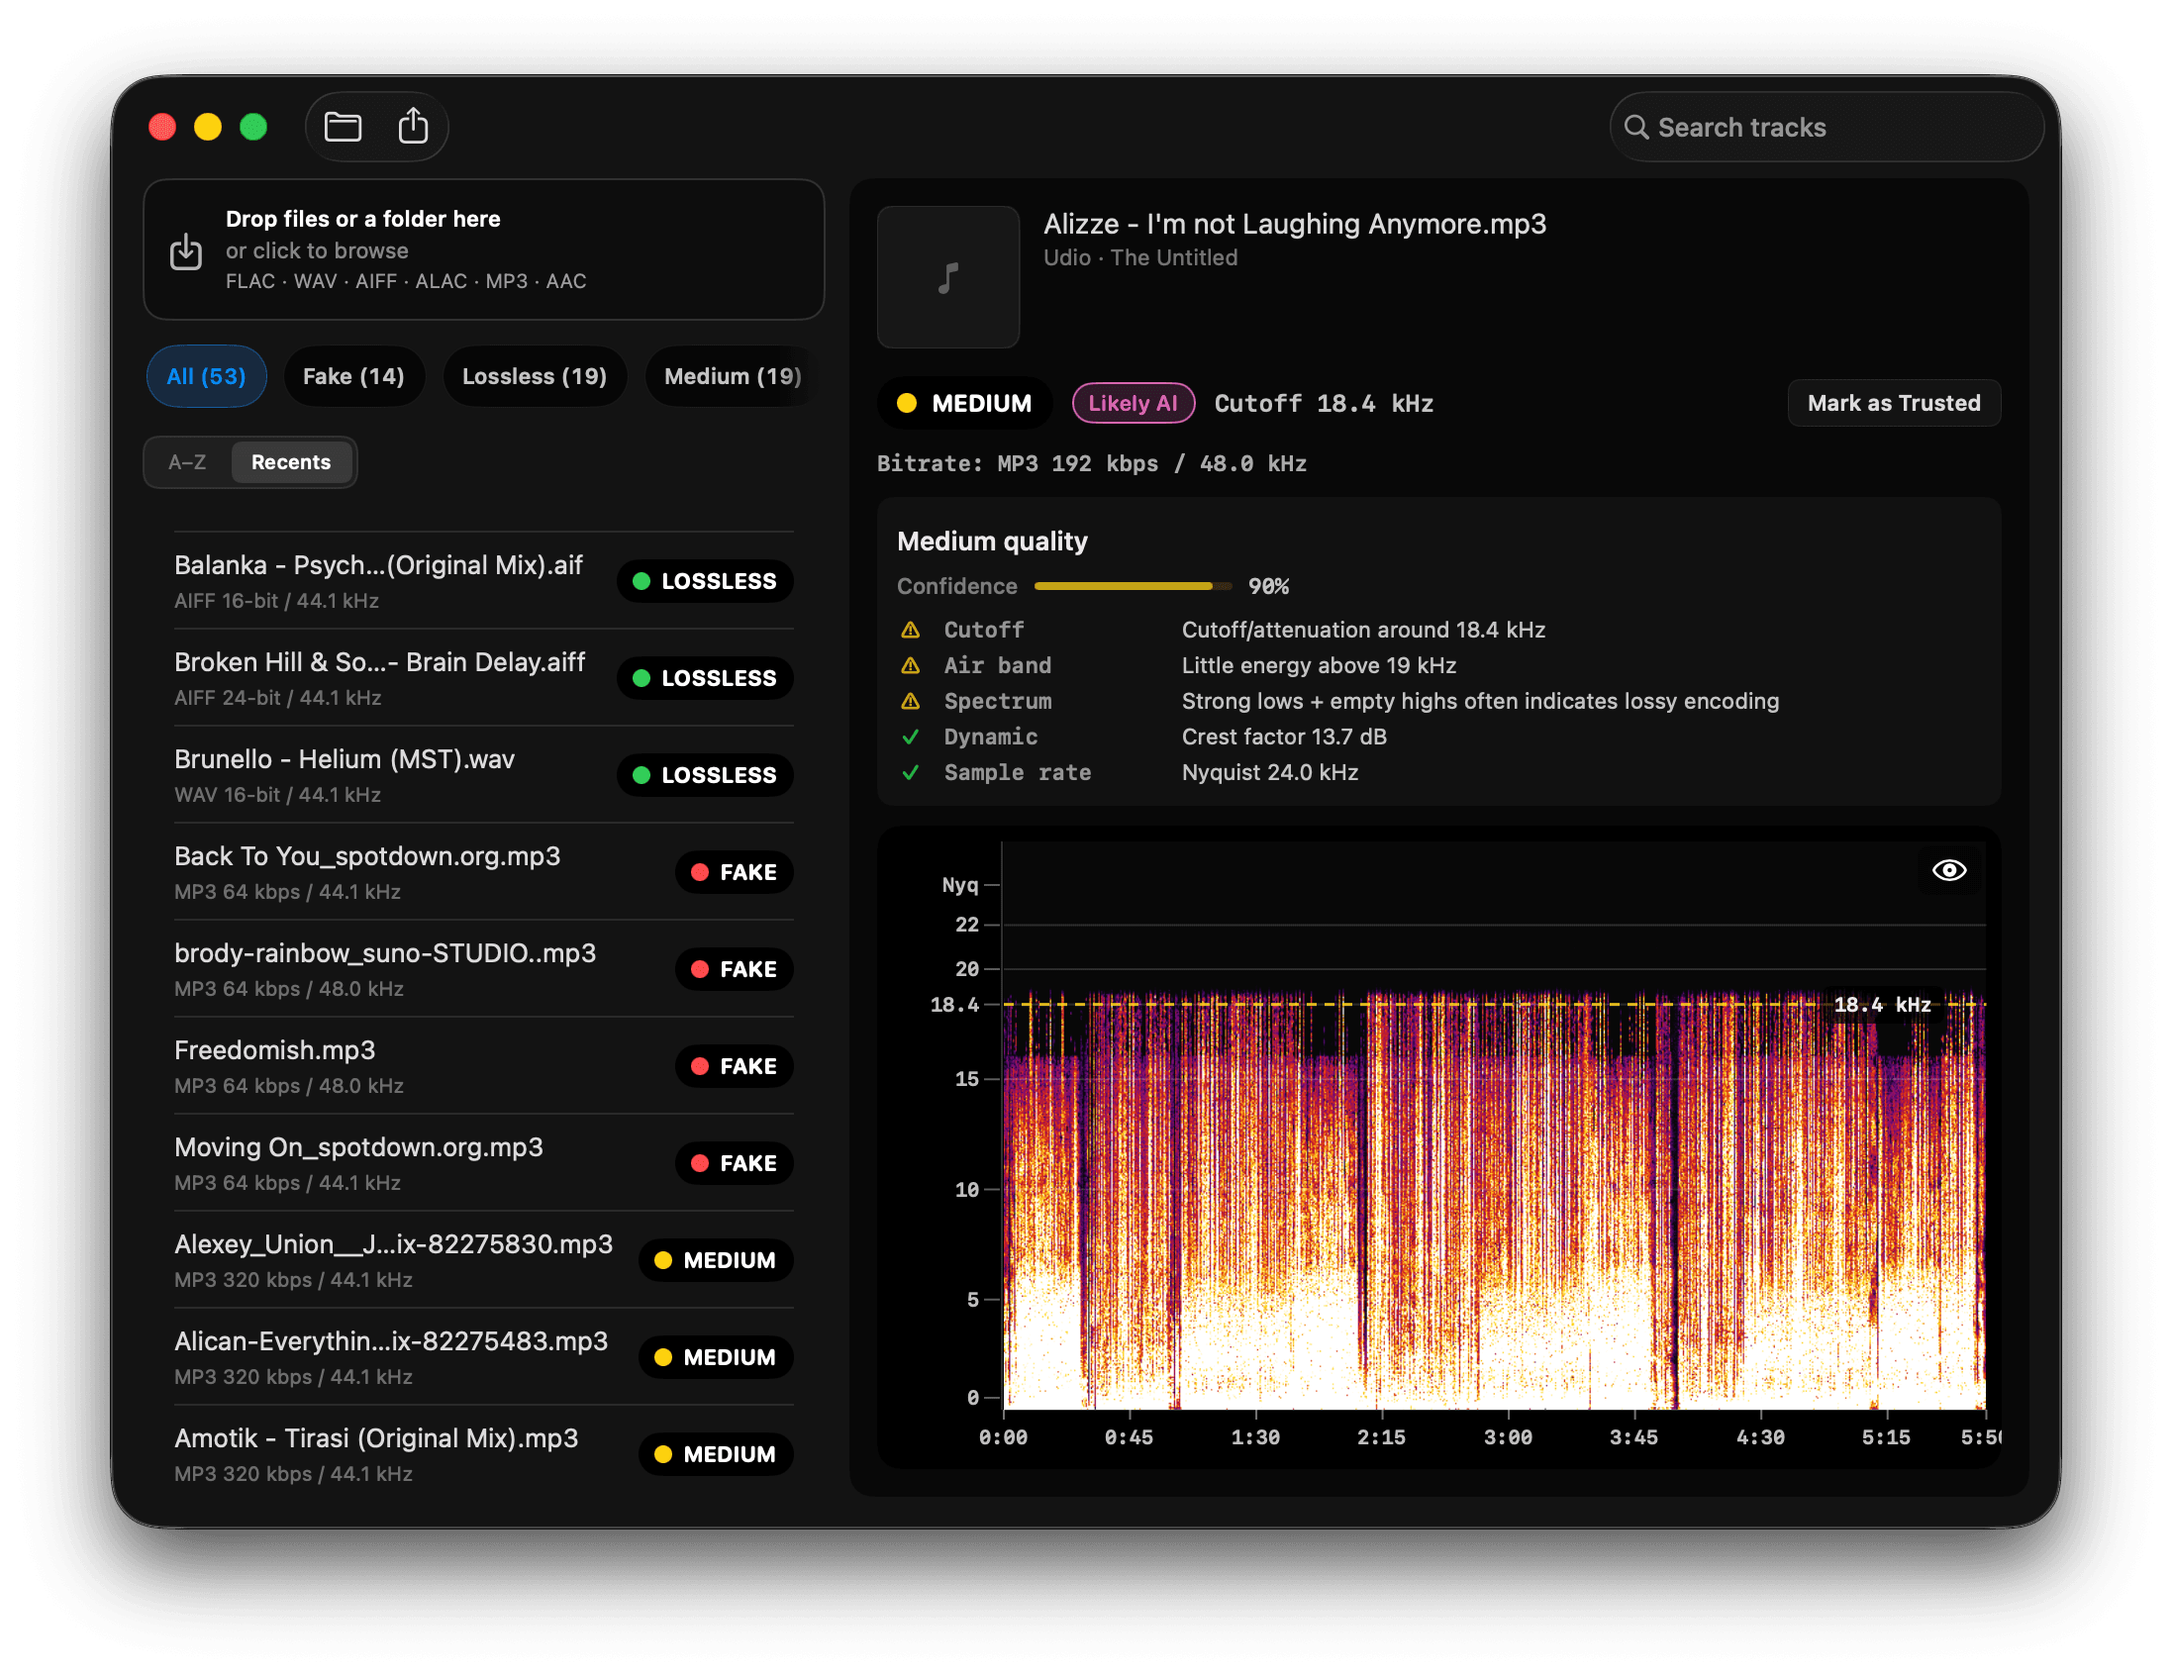Select Alican-Everythin...ix-82275483.mp3 track
This screenshot has width=2172, height=1675.
(483, 1356)
